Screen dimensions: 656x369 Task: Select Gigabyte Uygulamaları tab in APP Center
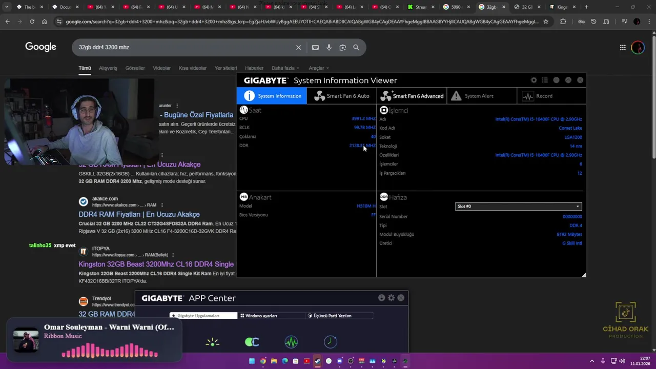(203, 316)
